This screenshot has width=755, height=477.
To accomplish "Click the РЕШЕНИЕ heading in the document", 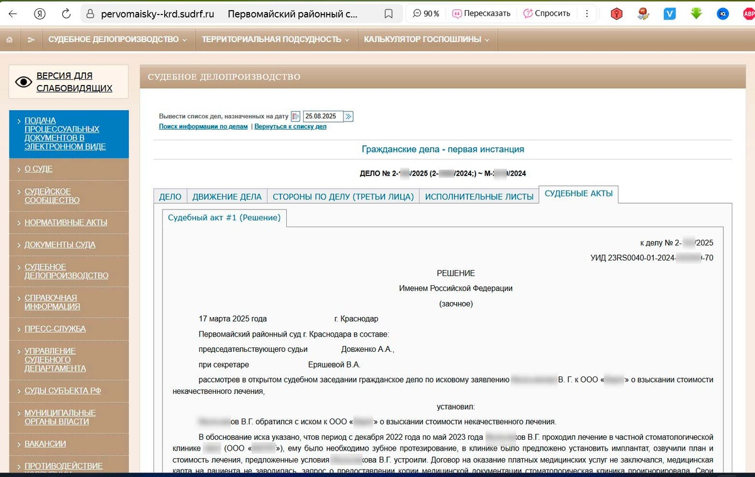I will click(x=456, y=273).
